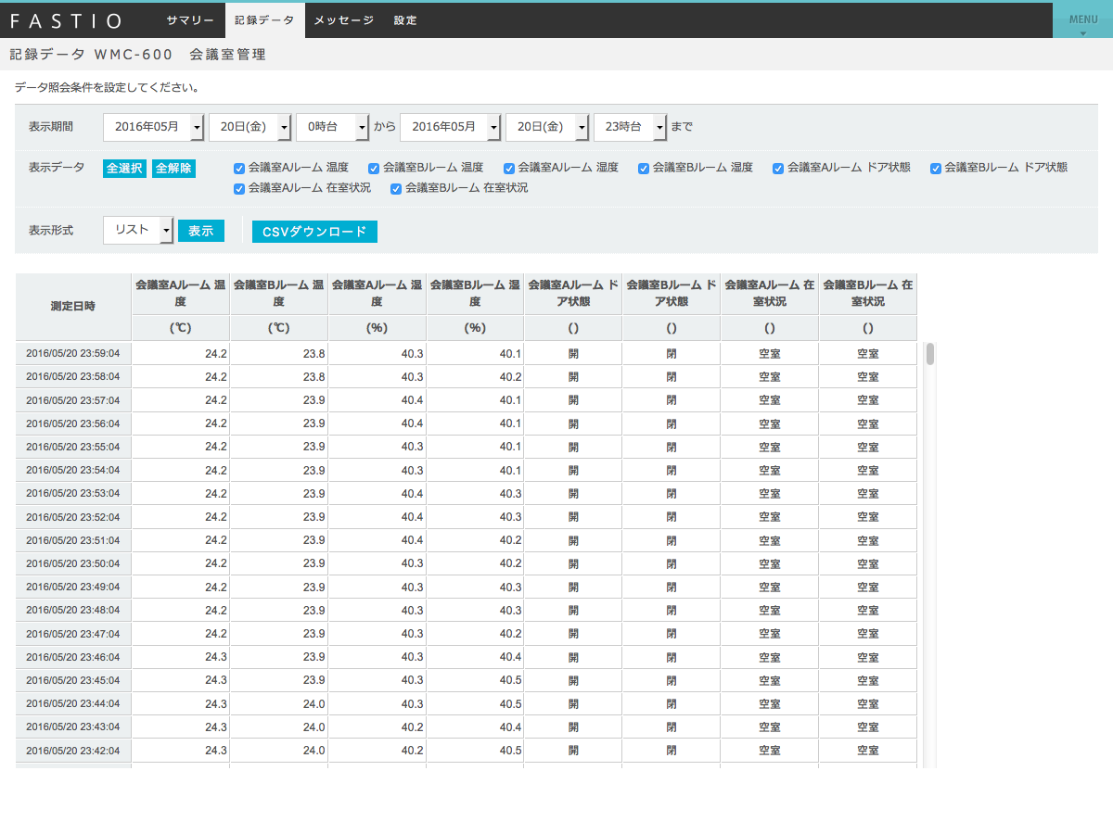Expand the end day dropdown before 23時台
The image size is (1113, 834).
547,127
